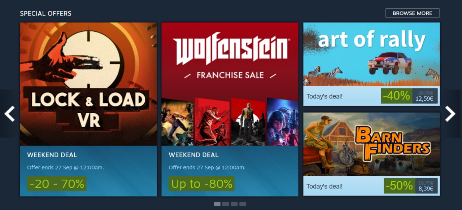Open the Barn Finders game image
The width and height of the screenshot is (462, 210).
coord(371,144)
